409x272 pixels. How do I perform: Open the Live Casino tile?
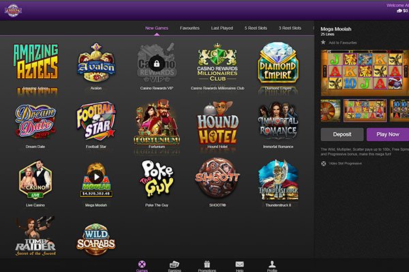35,180
